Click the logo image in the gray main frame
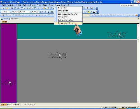140x109 pixels. pyautogui.click(x=57, y=55)
